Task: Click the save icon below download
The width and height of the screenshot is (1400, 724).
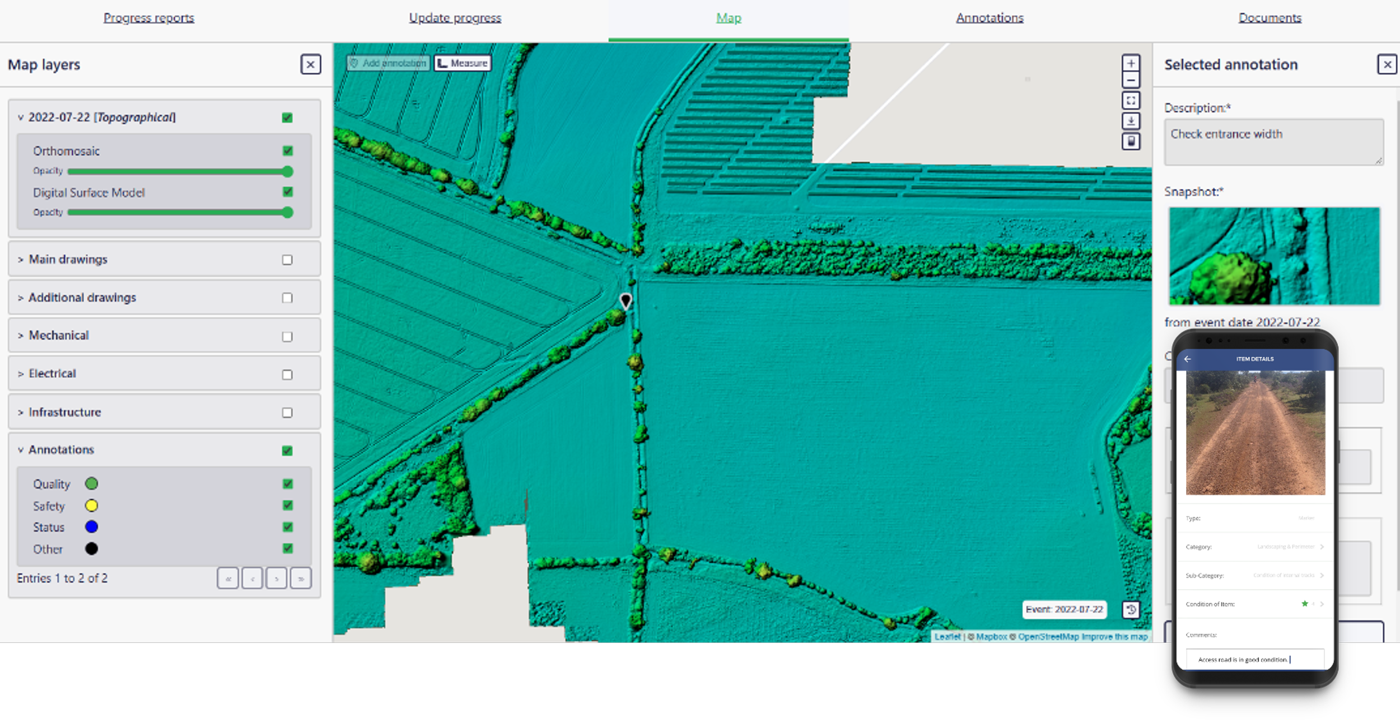Action: click(x=1131, y=142)
